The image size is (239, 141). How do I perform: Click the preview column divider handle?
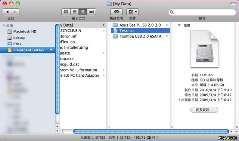click(x=237, y=127)
